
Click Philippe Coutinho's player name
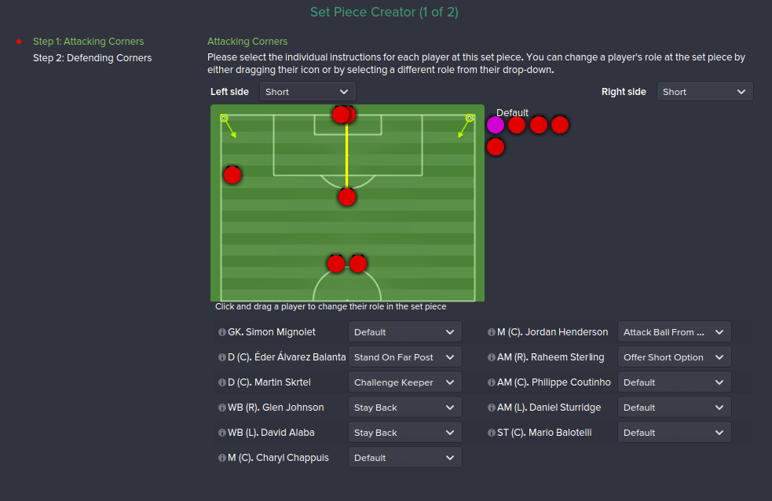(554, 382)
